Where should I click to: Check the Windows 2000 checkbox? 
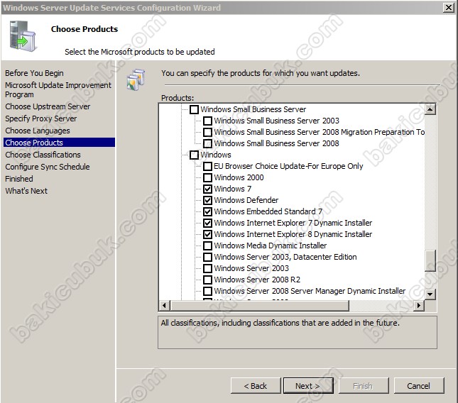207,177
